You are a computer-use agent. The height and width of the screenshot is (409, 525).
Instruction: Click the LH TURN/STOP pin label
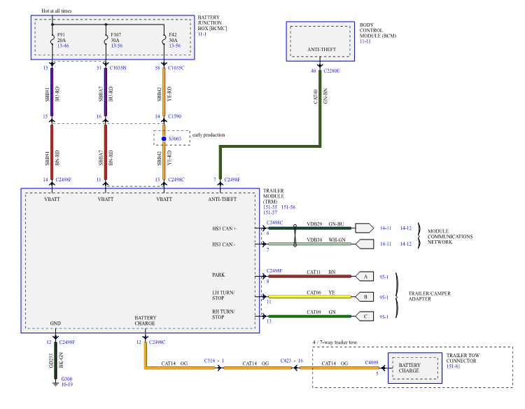(x=223, y=296)
